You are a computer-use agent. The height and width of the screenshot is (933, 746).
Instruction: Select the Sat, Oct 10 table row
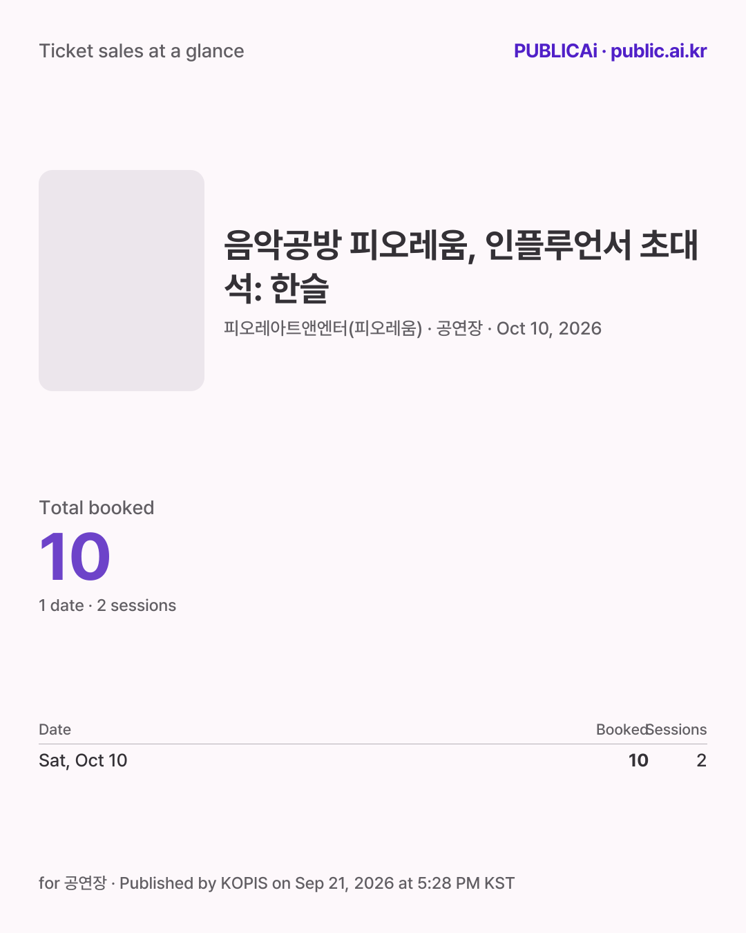[373, 760]
